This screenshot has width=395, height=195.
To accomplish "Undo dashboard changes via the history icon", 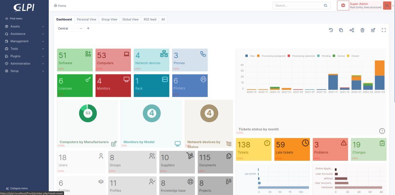I will (x=331, y=30).
